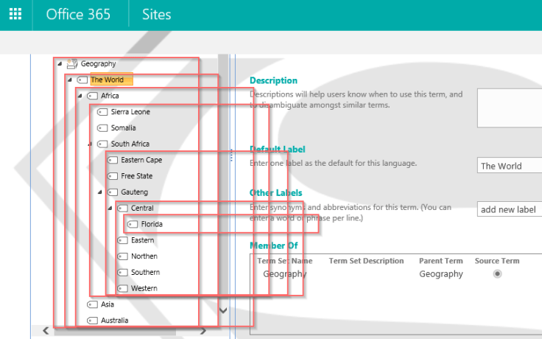
Task: Click the Geography term set icon
Action: 71,64
